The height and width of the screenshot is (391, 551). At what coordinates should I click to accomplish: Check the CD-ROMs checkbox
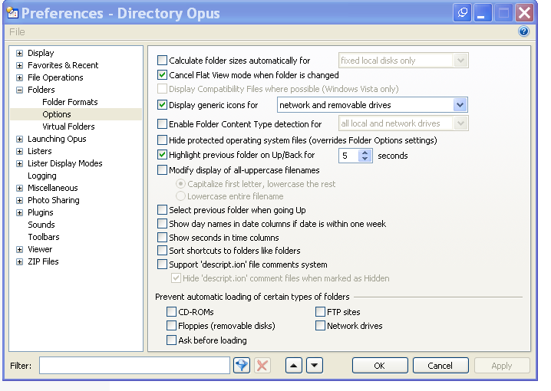click(x=171, y=312)
